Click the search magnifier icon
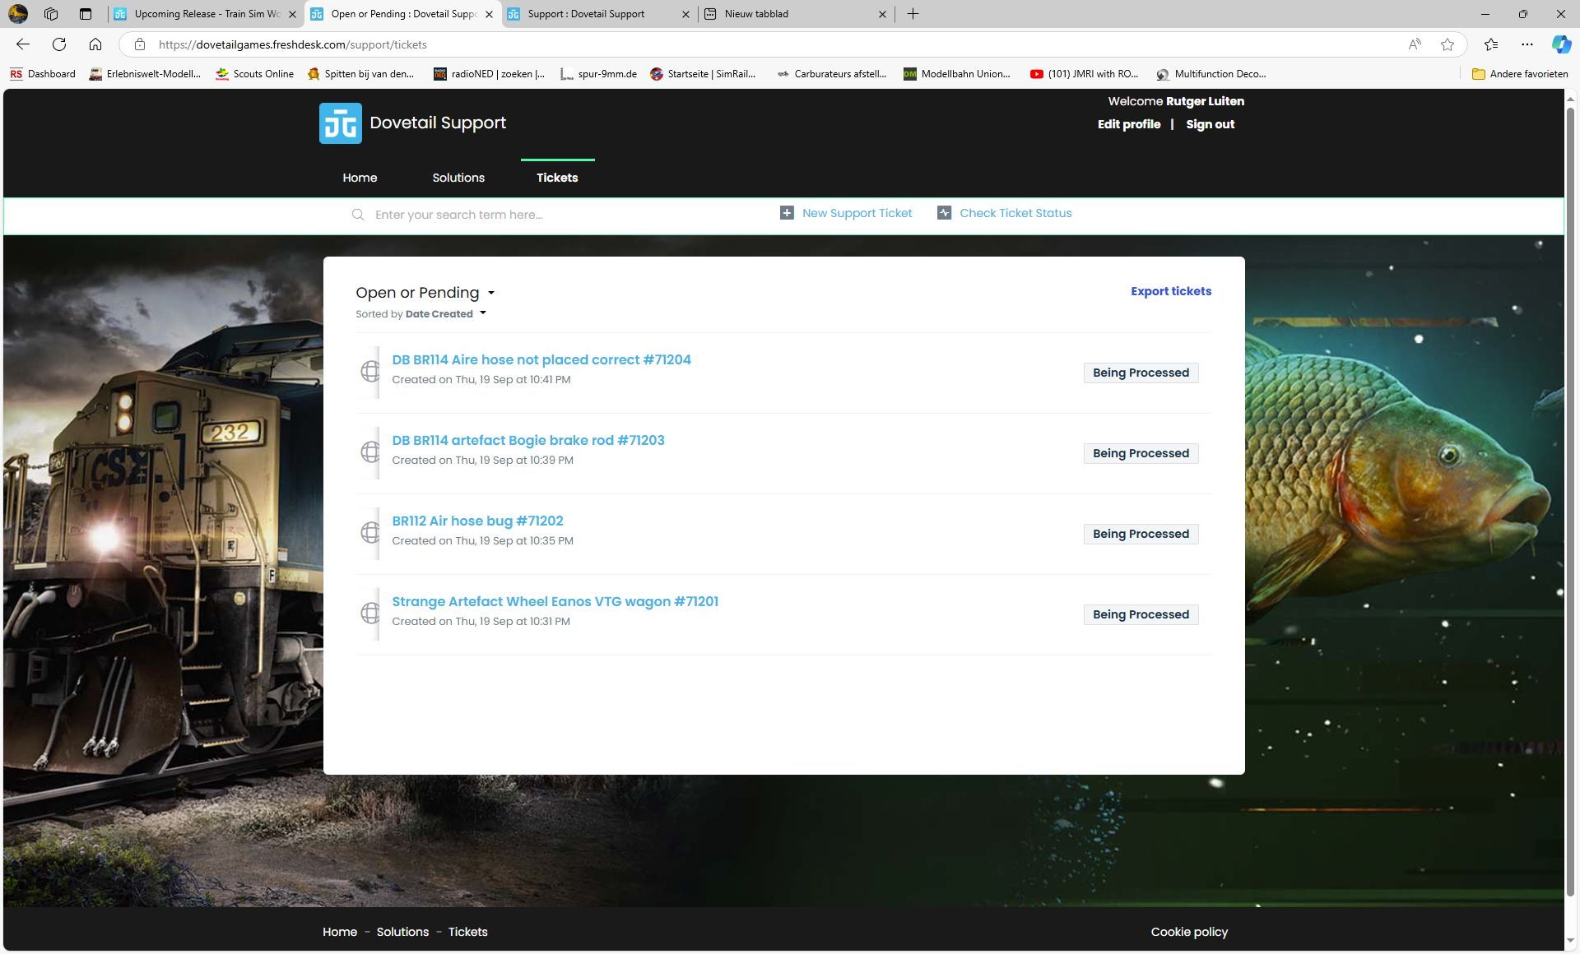This screenshot has height=954, width=1580. (x=358, y=215)
